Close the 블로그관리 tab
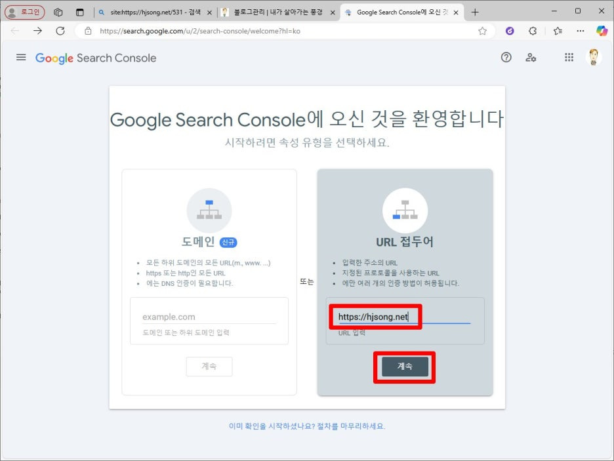Screen dimensions: 614x461 [x=333, y=12]
